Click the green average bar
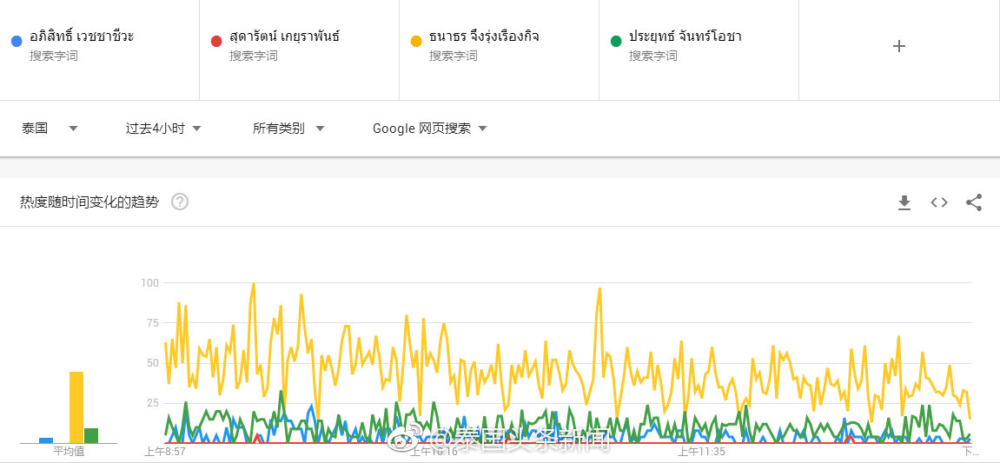The height and width of the screenshot is (463, 1000). 91,435
